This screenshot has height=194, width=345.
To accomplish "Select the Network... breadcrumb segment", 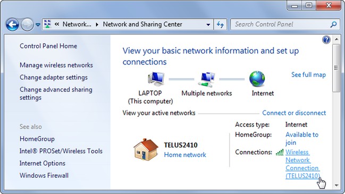I will tap(77, 24).
